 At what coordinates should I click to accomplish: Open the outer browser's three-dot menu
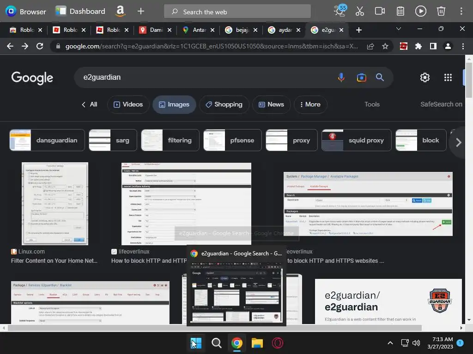click(461, 11)
